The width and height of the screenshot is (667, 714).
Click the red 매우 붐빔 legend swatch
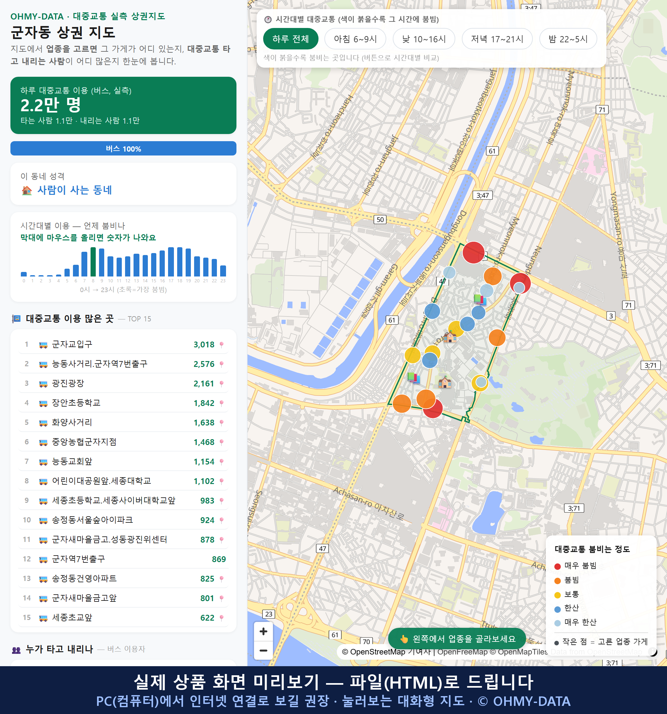pyautogui.click(x=557, y=566)
